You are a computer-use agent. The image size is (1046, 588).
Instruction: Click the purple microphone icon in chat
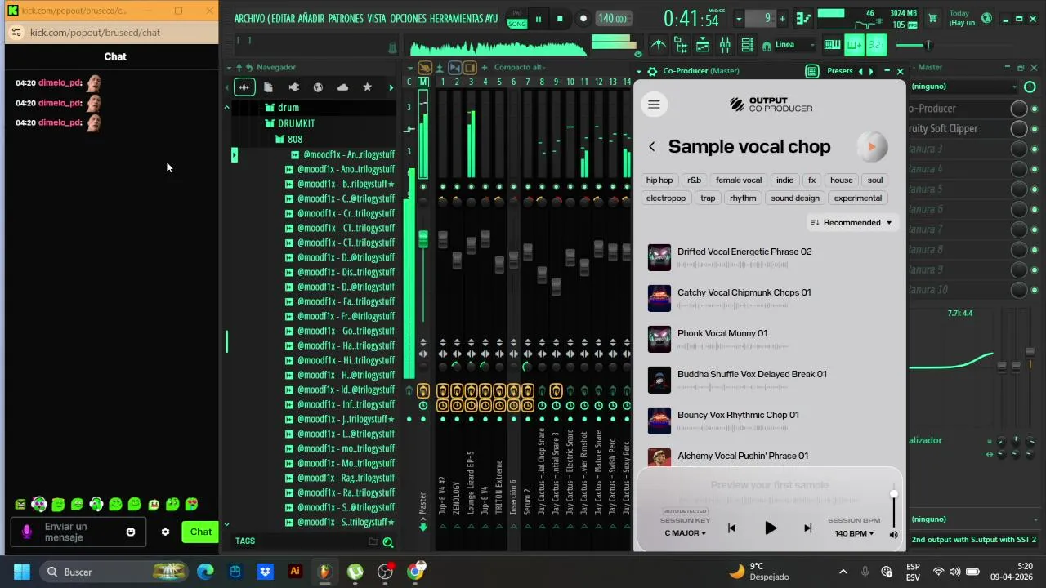[26, 532]
